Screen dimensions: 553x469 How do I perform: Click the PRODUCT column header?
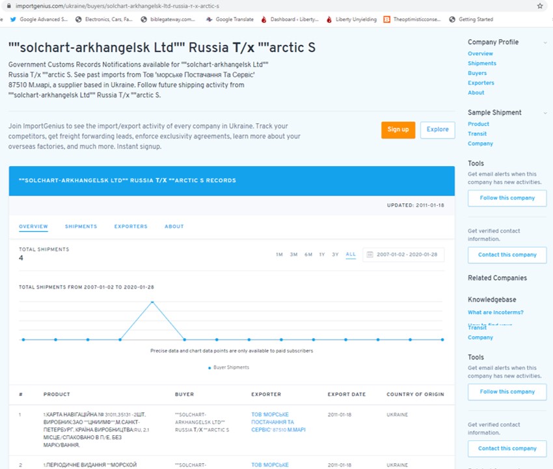click(x=57, y=395)
